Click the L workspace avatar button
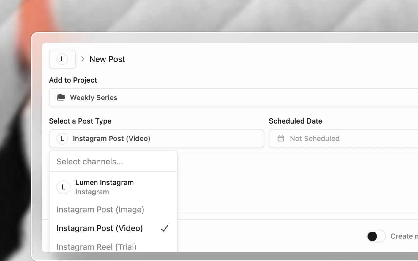 62,59
